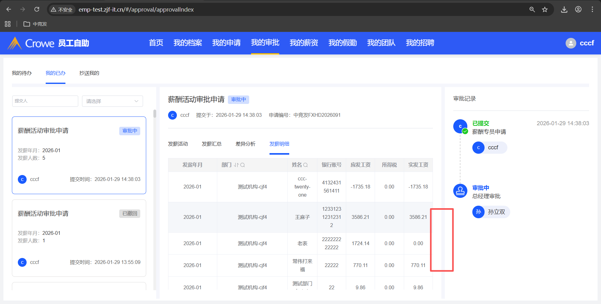Open the 抄送我的 tab

coord(89,73)
